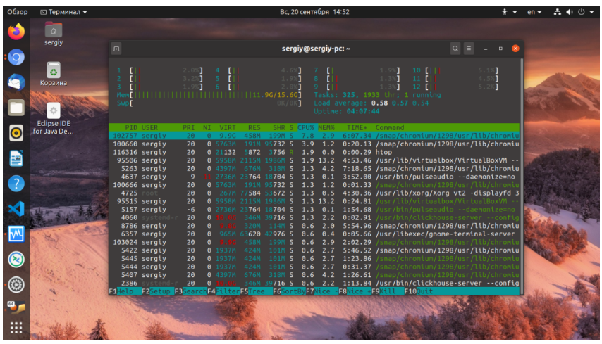
Task: Open the Обзор activities overview
Action: coord(18,12)
